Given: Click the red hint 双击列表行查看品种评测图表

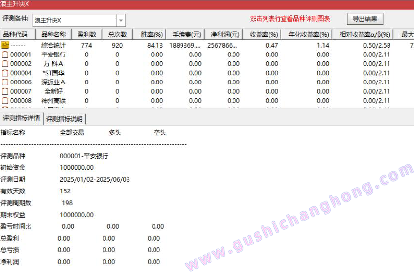Looking at the screenshot, I should (x=290, y=19).
